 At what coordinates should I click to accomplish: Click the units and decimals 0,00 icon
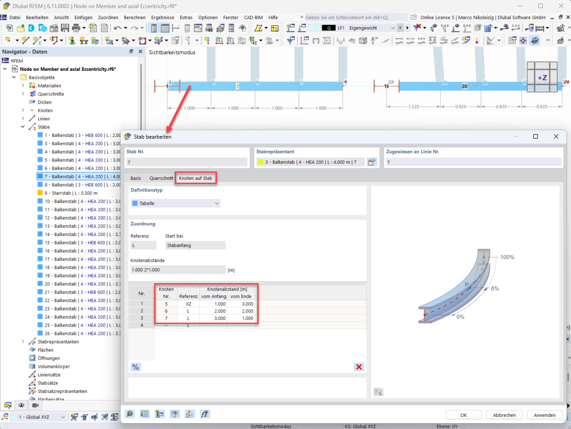144,414
